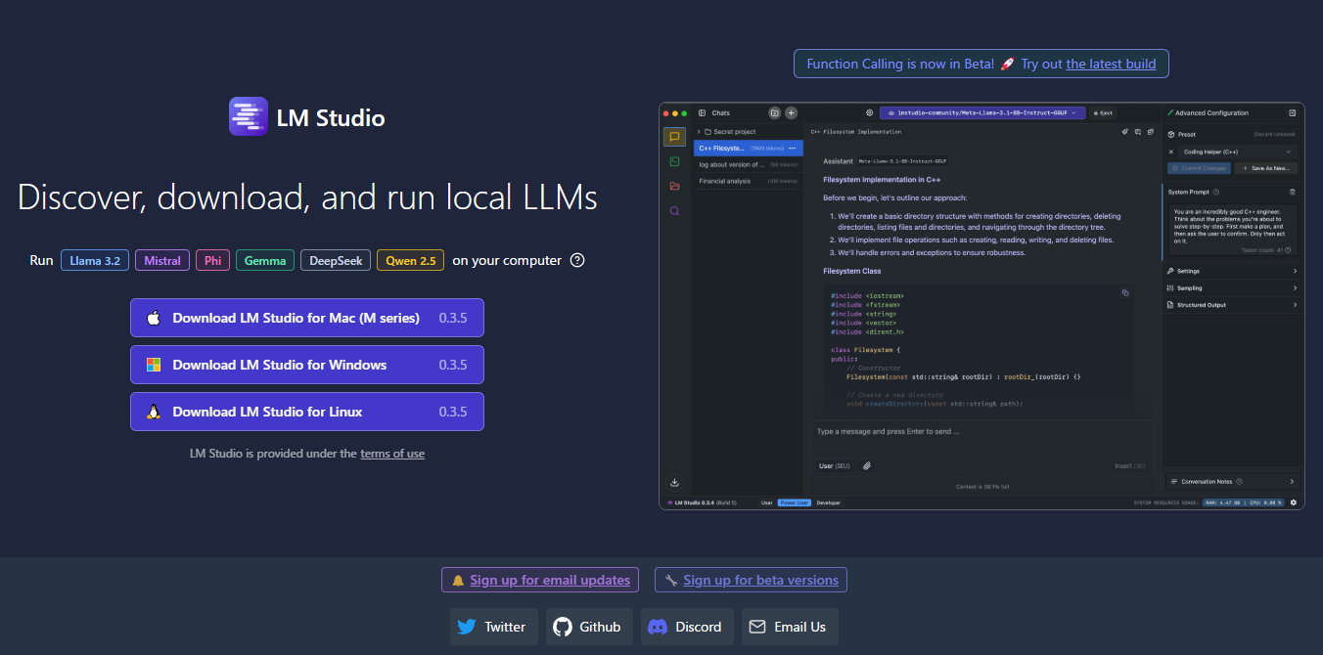Expand the Sampling section
Viewport: 1323px width, 655px height.
[1233, 288]
